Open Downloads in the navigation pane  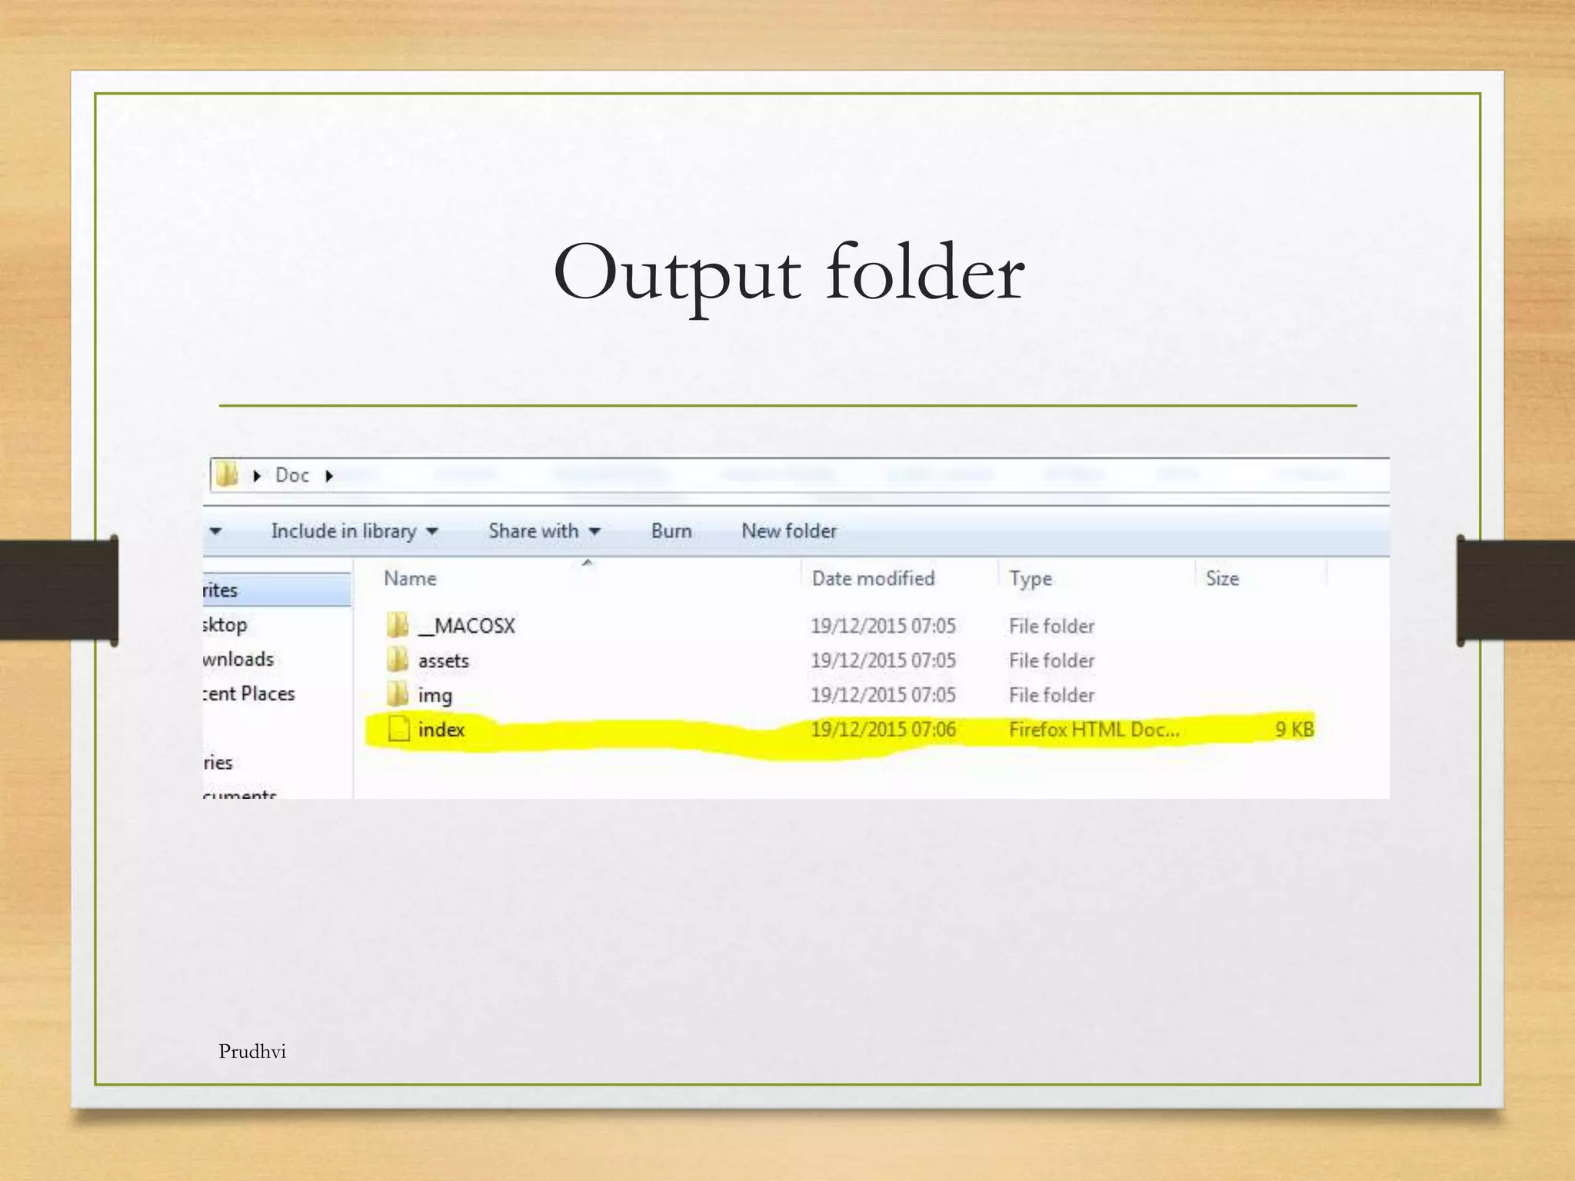point(238,660)
